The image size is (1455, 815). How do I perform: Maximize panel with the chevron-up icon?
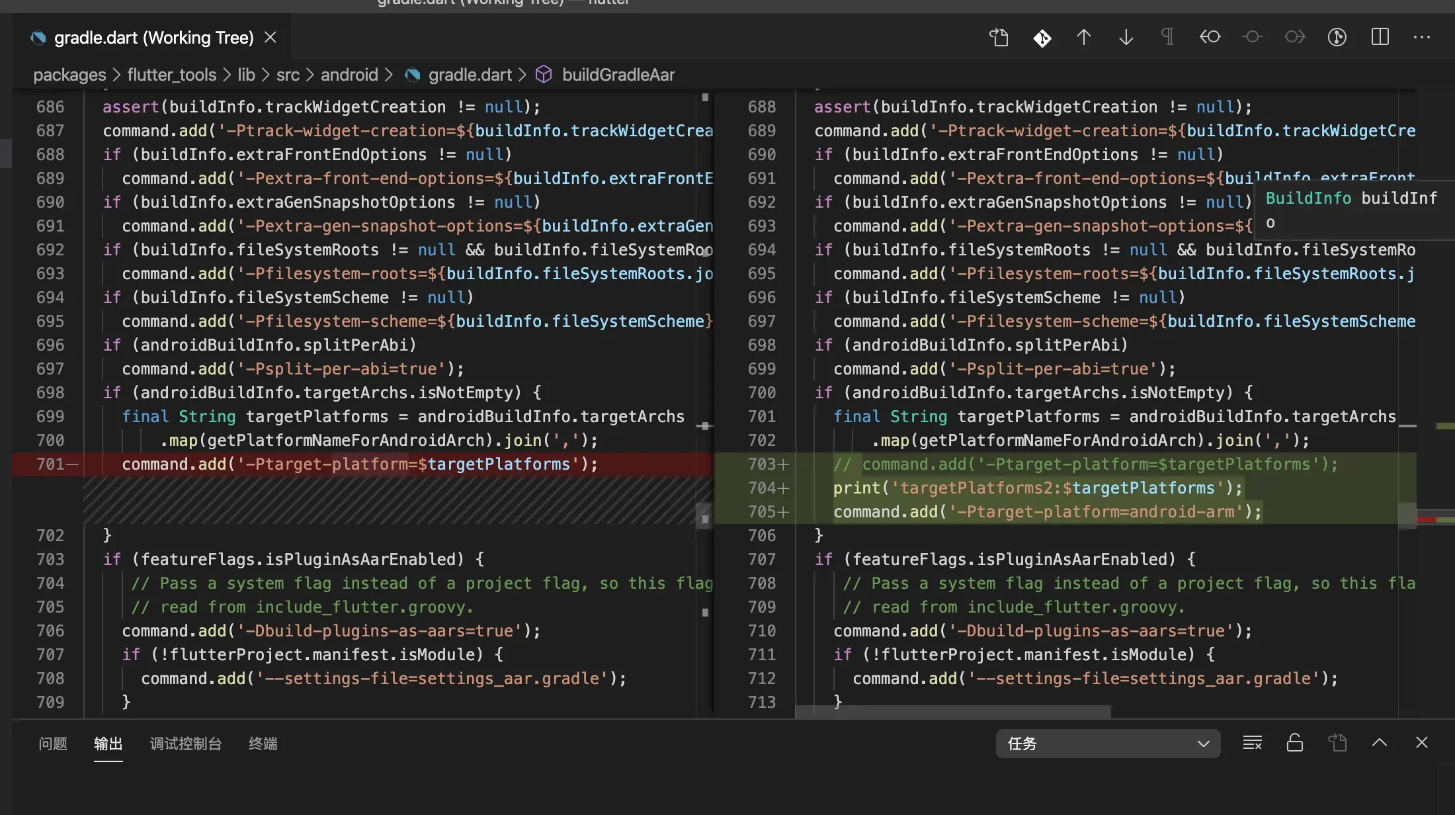[1380, 743]
